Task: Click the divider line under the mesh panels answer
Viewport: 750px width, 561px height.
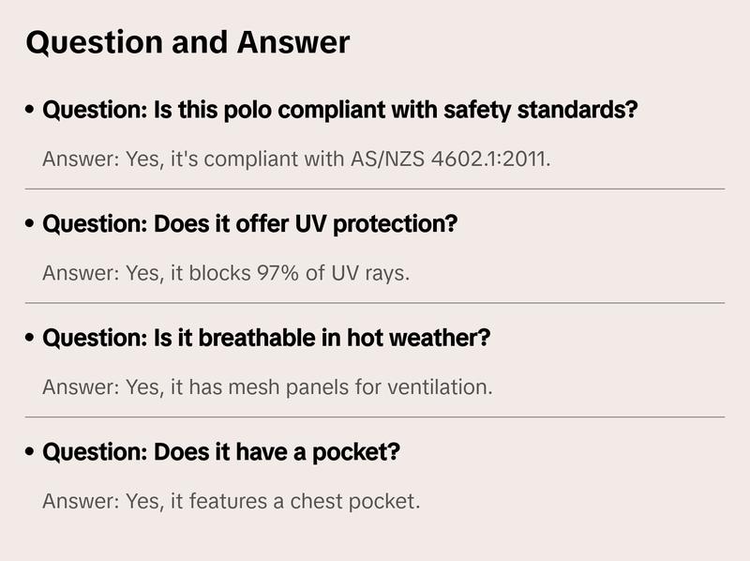Action: coord(375,417)
